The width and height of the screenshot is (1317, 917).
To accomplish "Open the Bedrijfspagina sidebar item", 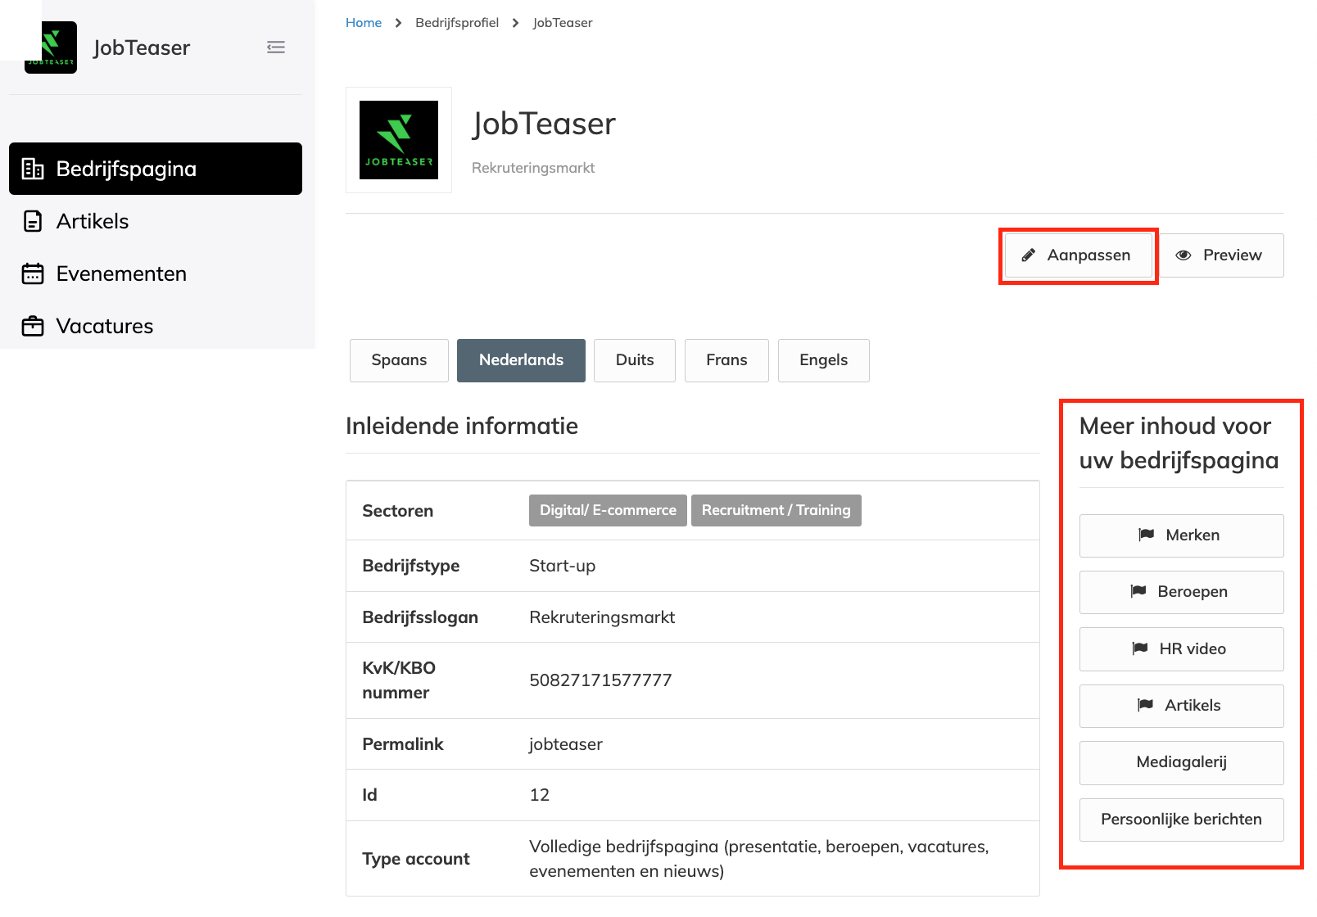I will click(156, 169).
